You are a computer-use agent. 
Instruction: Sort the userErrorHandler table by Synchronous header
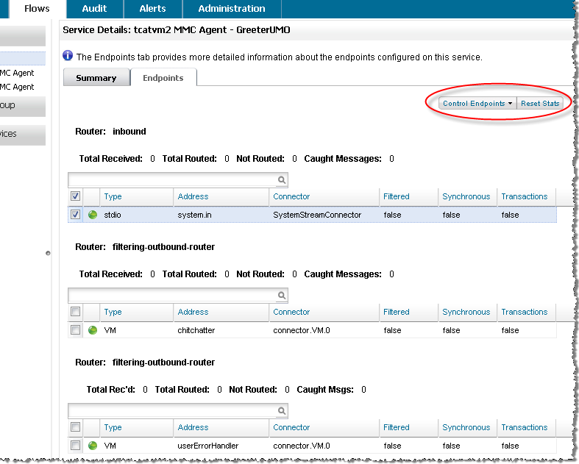pos(466,427)
